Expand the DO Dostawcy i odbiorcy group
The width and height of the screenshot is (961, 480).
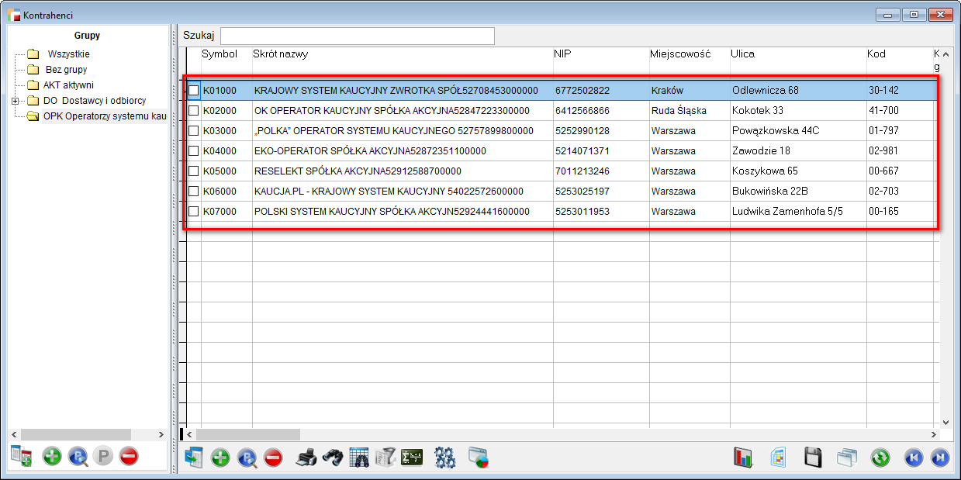coord(15,101)
